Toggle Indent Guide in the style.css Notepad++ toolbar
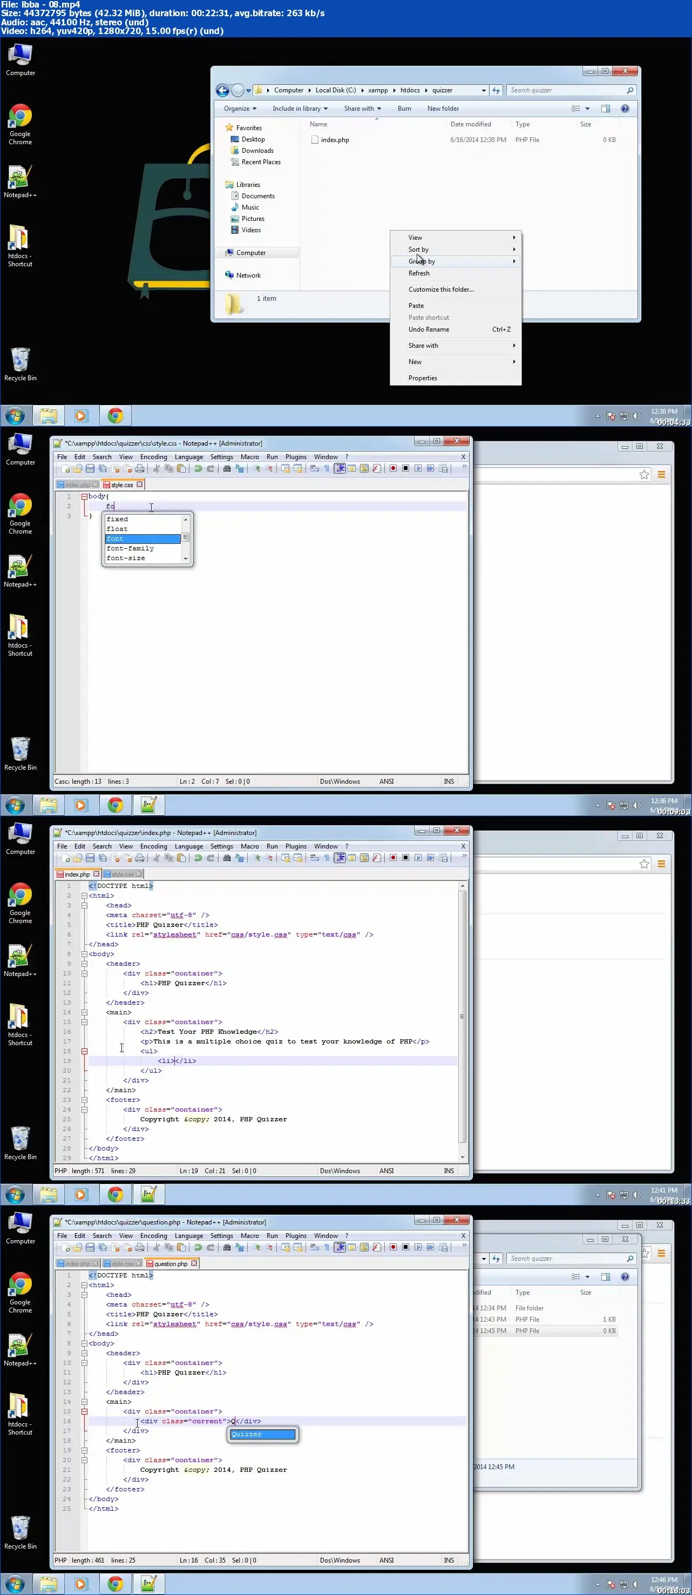Screen dimensions: 692x1595 (x=339, y=469)
